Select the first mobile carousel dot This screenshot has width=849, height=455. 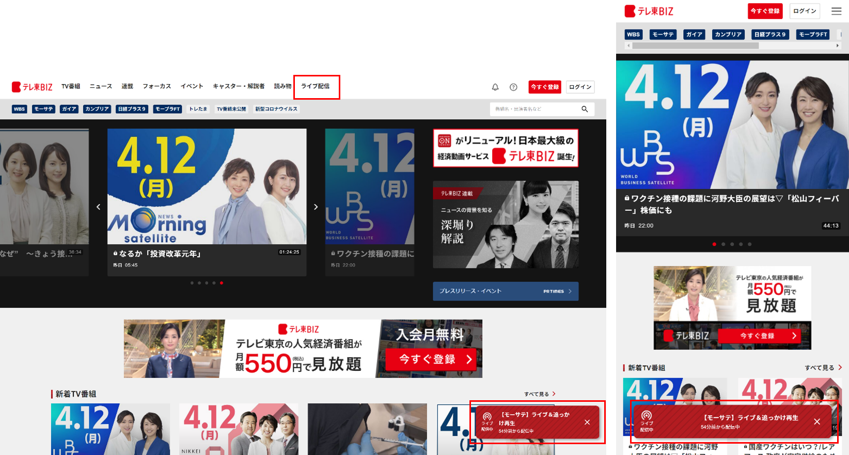pos(714,244)
